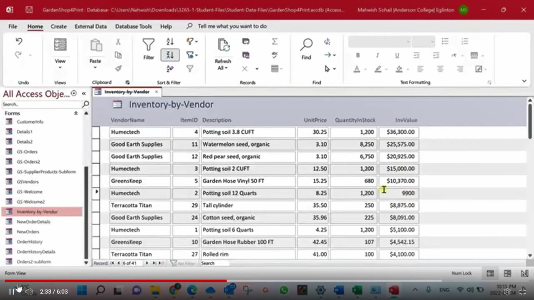Collapse navigation pane with double chevron
Image resolution: width=534 pixels, height=300 pixels.
coord(83,94)
